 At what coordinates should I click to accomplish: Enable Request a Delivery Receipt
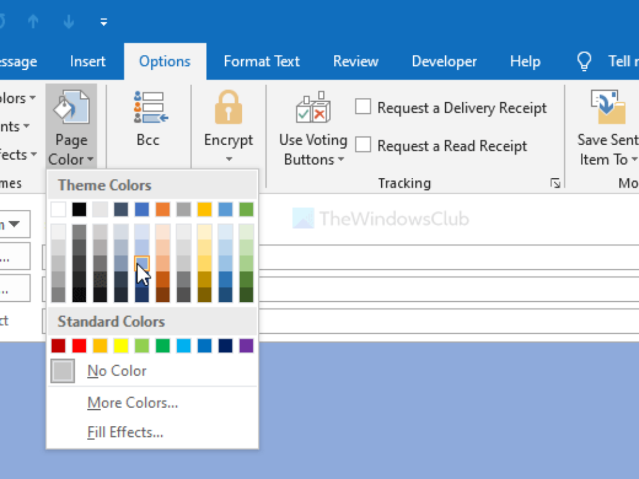tap(363, 107)
